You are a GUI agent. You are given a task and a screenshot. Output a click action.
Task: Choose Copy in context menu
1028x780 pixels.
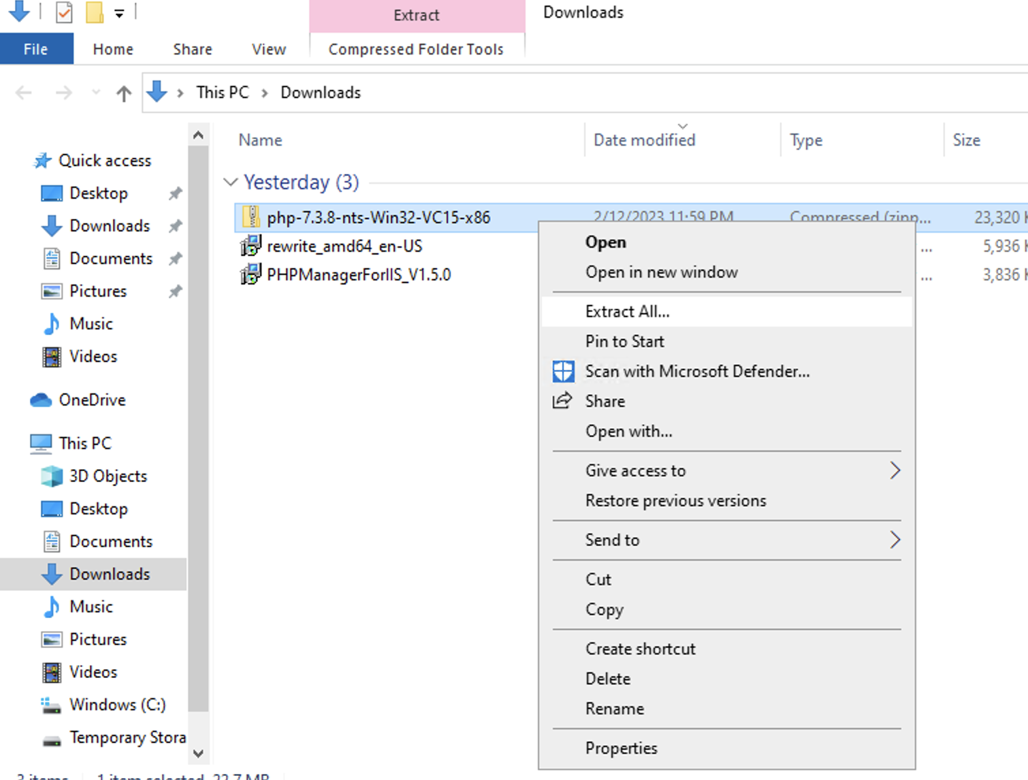(x=727, y=610)
